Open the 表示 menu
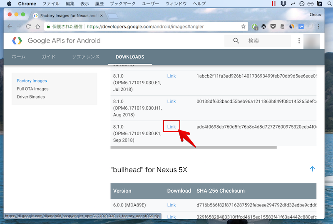 tap(84, 4)
